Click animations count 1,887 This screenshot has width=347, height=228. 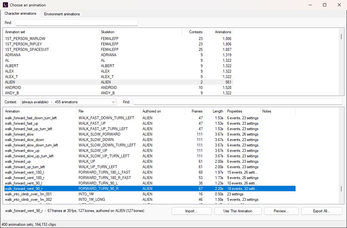tap(227, 50)
